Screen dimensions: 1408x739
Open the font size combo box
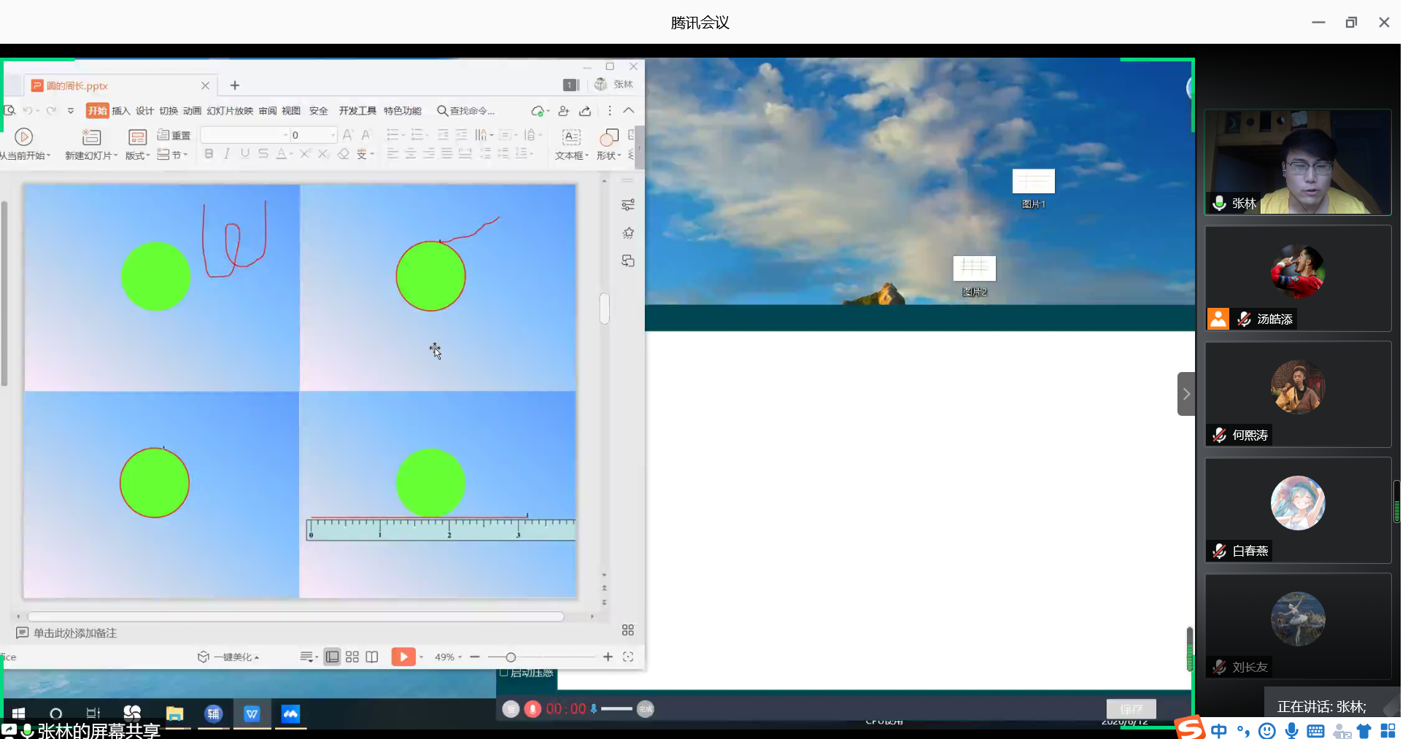point(314,135)
